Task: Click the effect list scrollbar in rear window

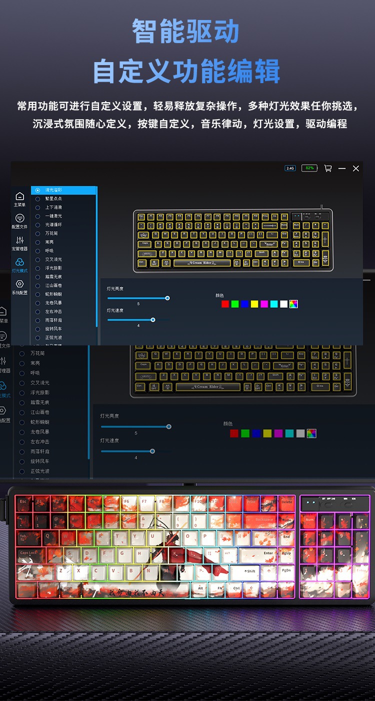Action: click(x=88, y=402)
